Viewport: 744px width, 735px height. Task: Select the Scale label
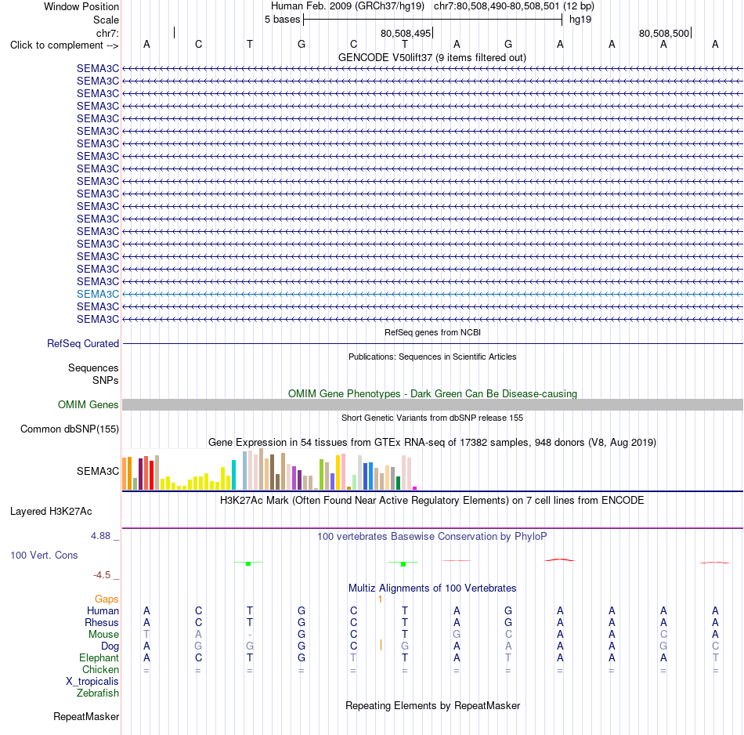click(106, 20)
